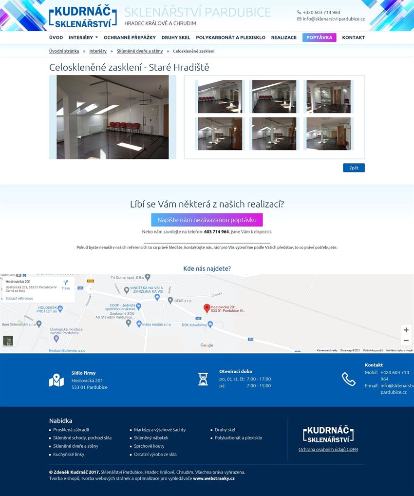
Task: Click the Tri Goma, spol. S R.o map marker
Action: coord(148,277)
